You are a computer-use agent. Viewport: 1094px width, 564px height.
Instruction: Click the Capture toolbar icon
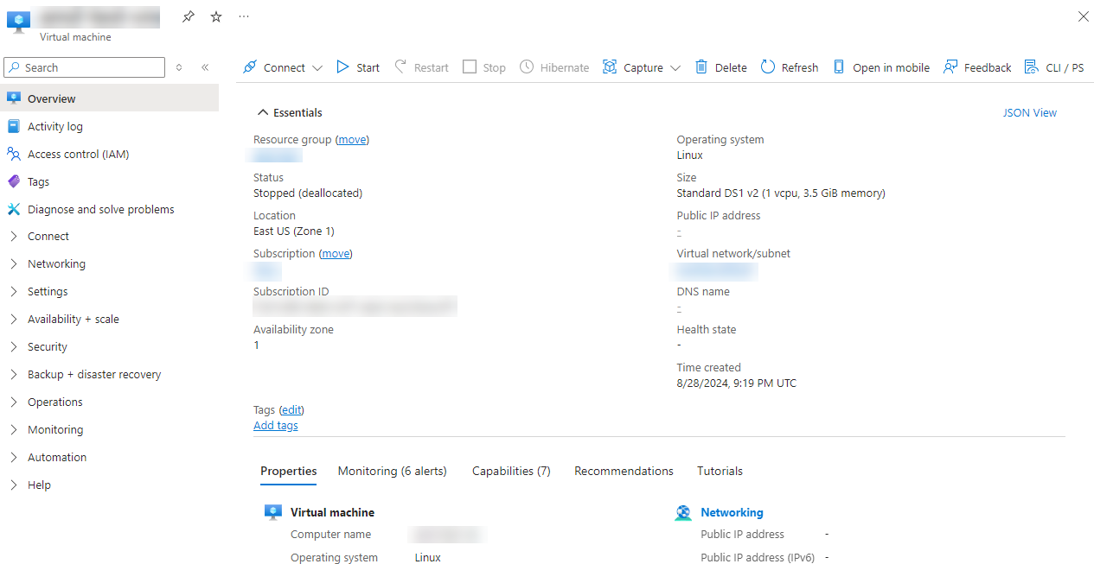coord(610,67)
